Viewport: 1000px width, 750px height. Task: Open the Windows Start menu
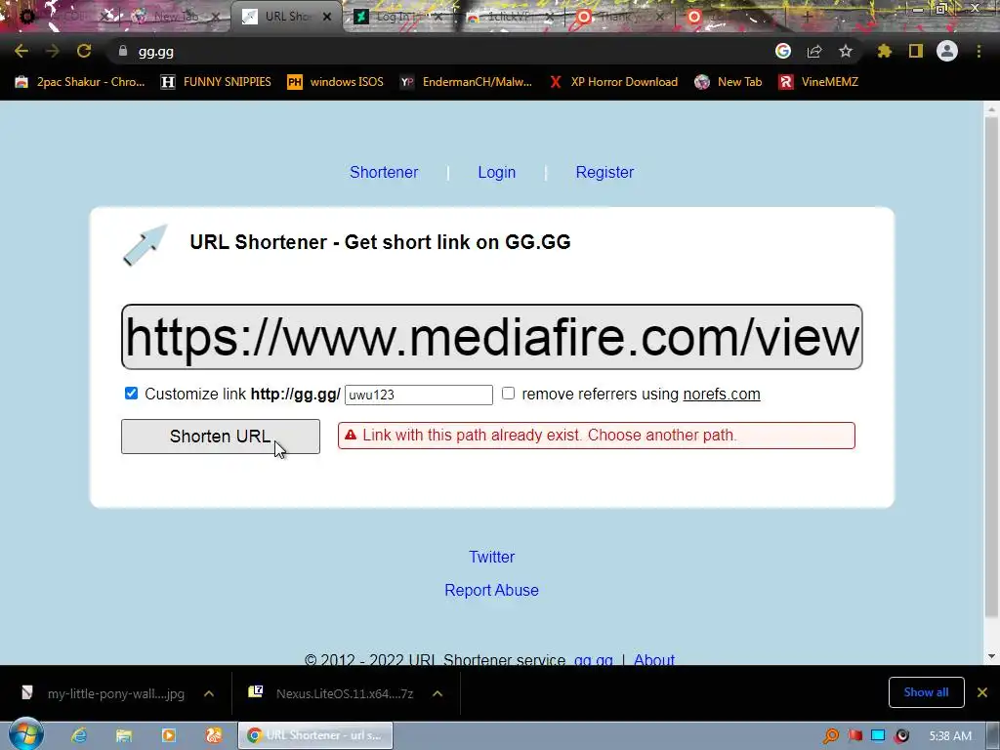click(25, 734)
